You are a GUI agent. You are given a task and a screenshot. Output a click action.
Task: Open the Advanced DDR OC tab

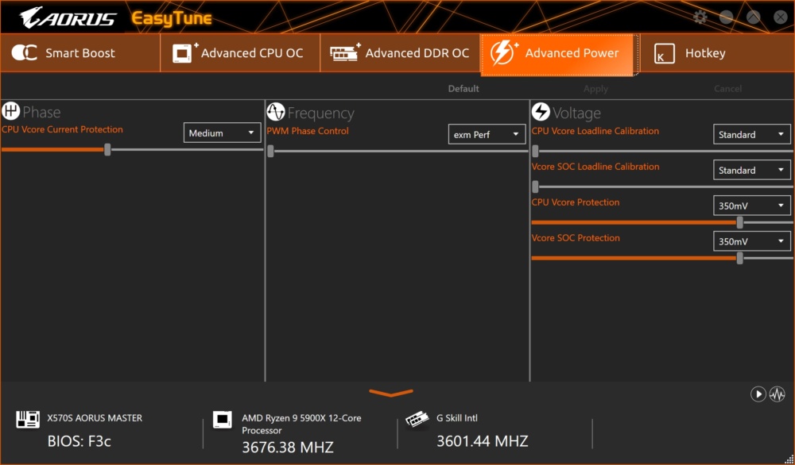[400, 53]
